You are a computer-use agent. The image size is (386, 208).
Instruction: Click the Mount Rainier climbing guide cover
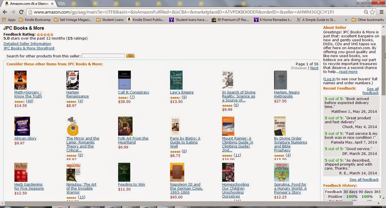228,126
